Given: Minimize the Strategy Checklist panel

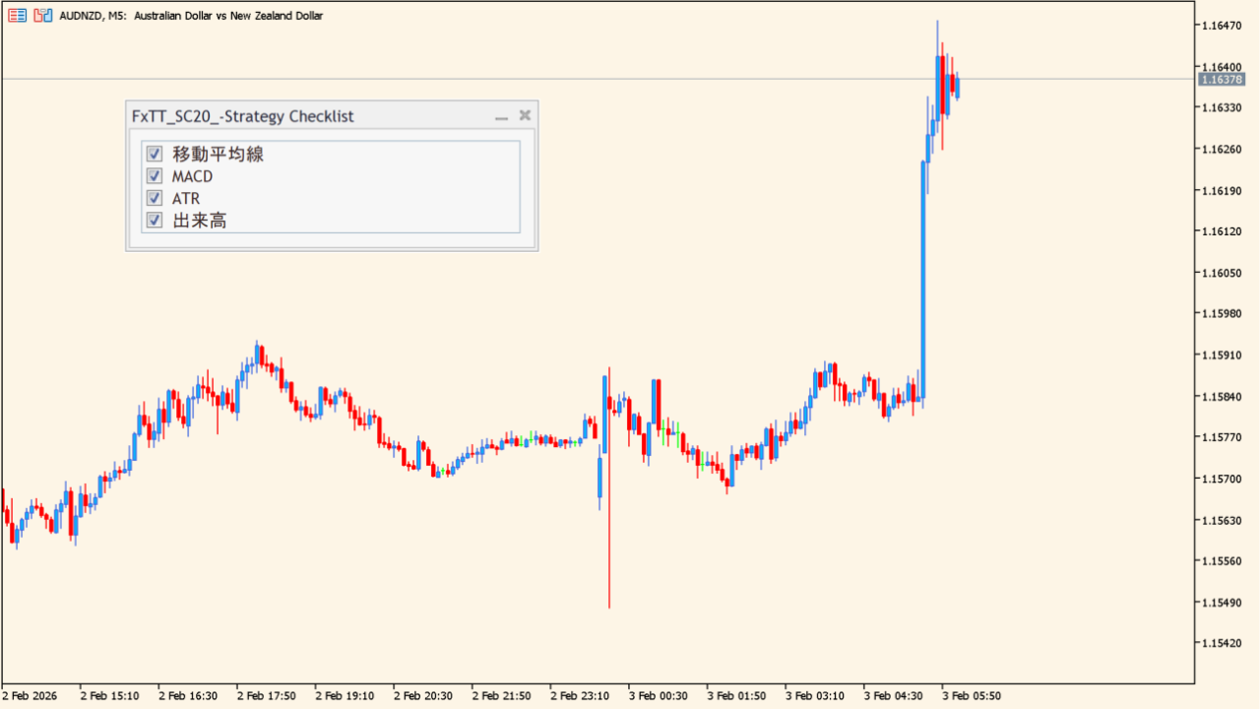Looking at the screenshot, I should pos(501,116).
